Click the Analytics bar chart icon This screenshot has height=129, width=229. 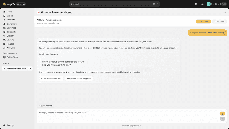(x=4, y=48)
